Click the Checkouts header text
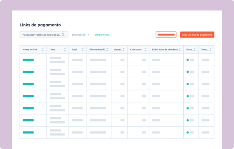Screen dimensions: 234x149 pos(136,50)
